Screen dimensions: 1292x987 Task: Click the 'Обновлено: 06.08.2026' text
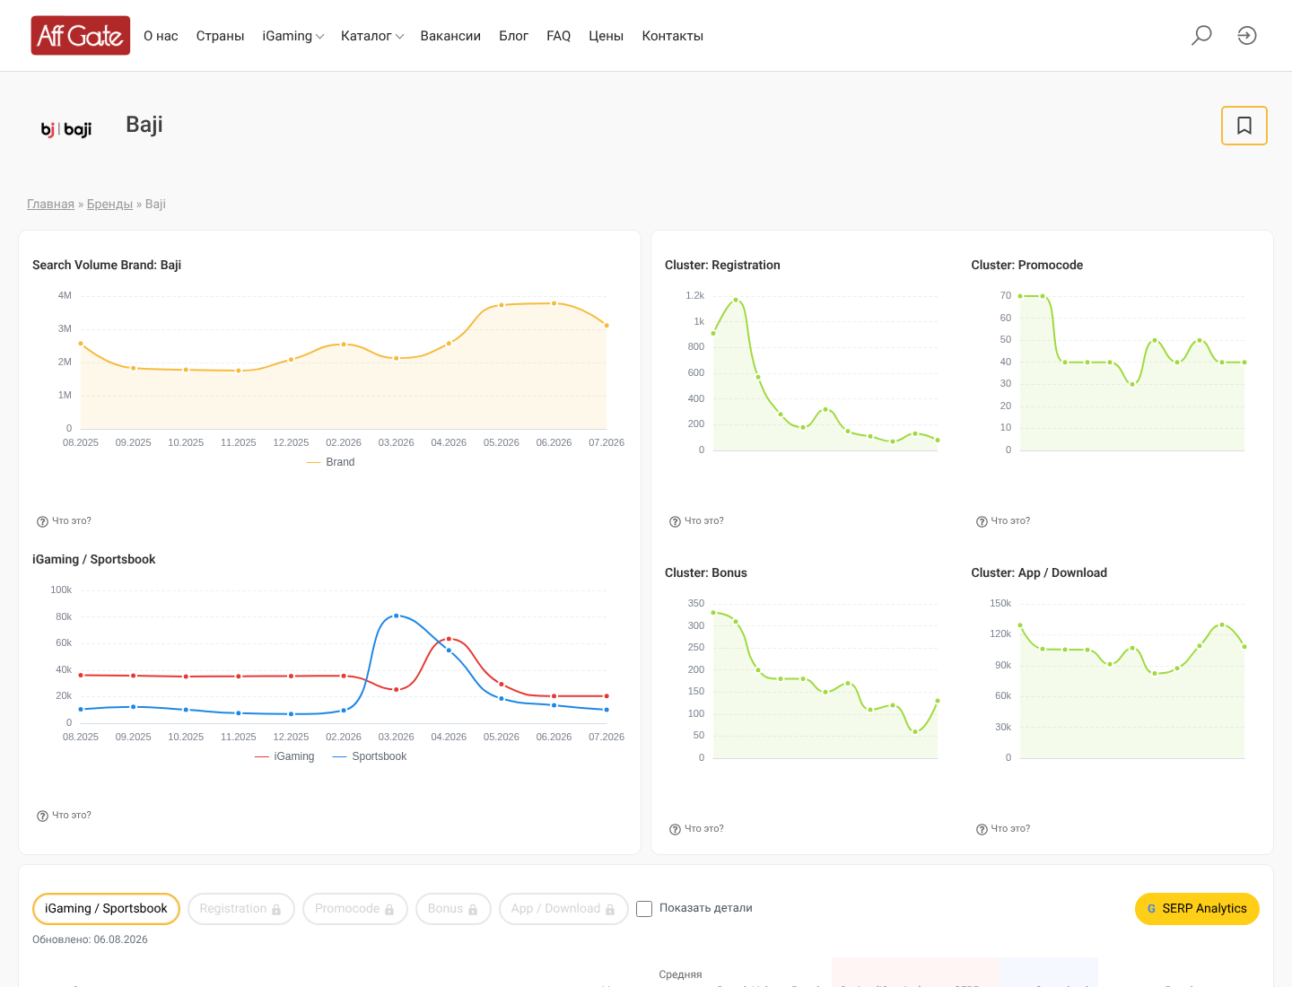pos(90,939)
